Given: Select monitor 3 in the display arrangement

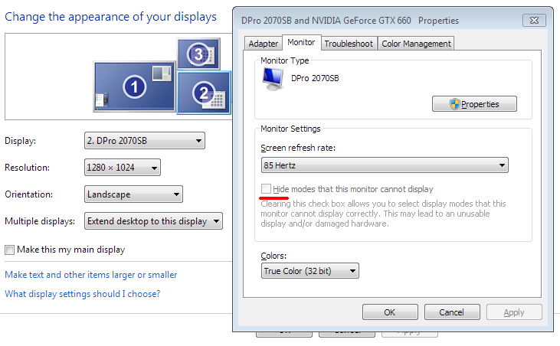Looking at the screenshot, I should tap(198, 54).
